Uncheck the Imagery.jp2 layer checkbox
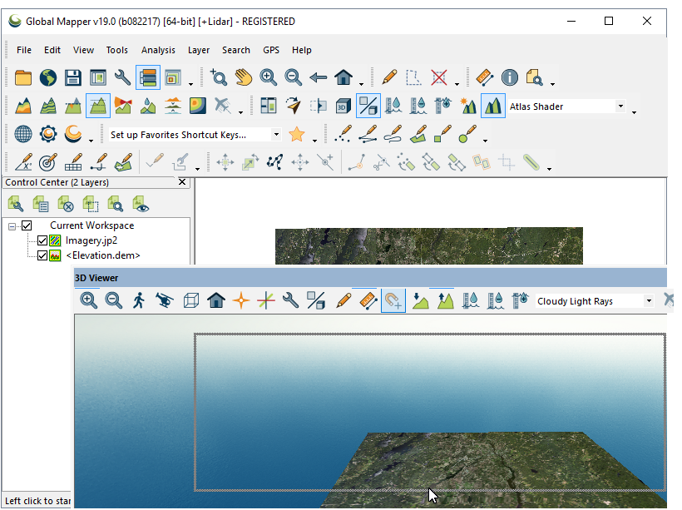 click(x=42, y=240)
